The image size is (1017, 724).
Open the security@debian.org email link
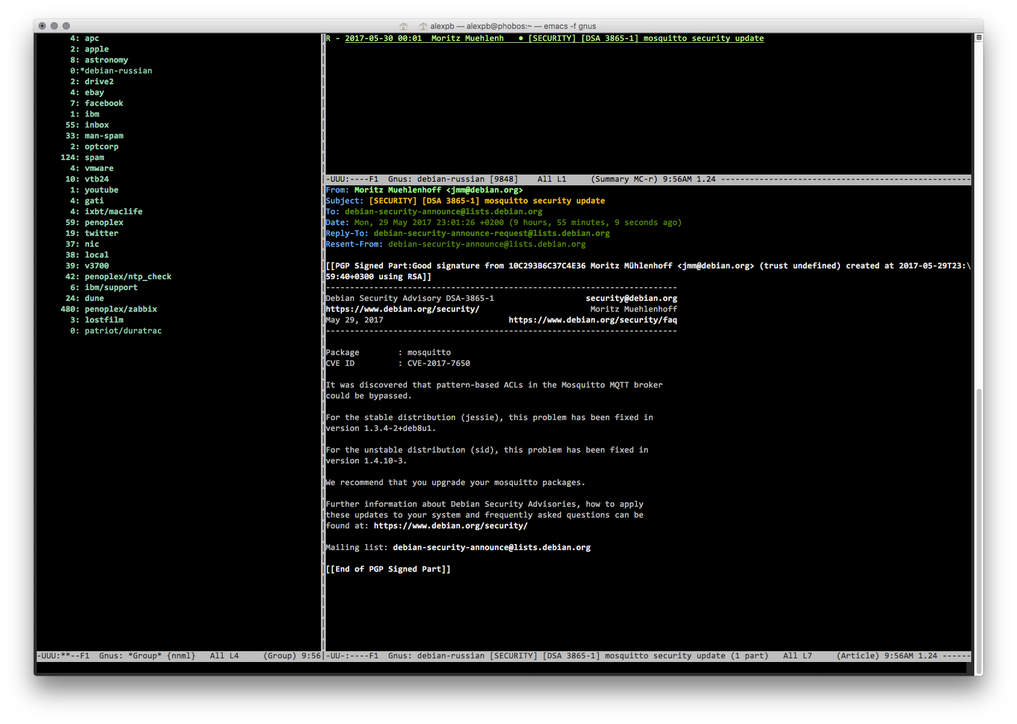pos(631,298)
